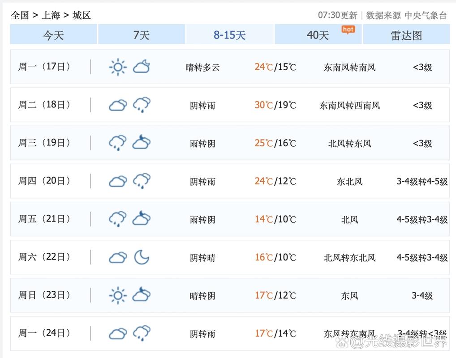Click the rain icon on Wednesday 19th row

coord(117,143)
